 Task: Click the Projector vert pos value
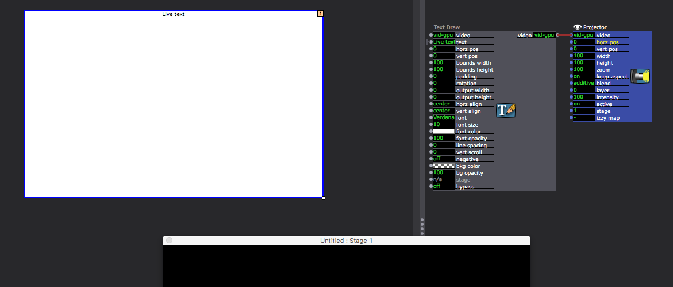tap(584, 49)
